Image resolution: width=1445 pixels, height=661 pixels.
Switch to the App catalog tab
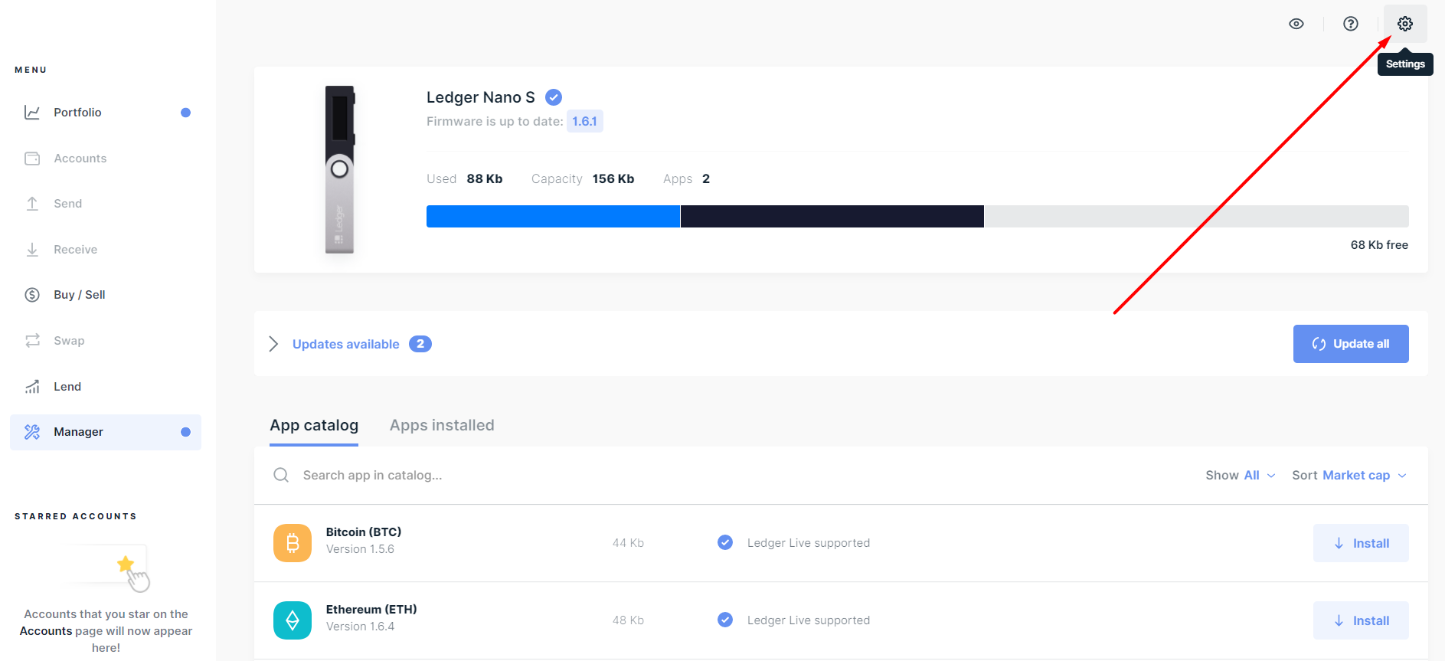(314, 426)
